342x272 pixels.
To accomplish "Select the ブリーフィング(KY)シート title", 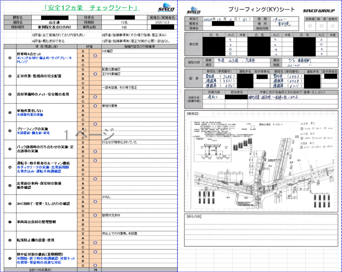I will [261, 9].
